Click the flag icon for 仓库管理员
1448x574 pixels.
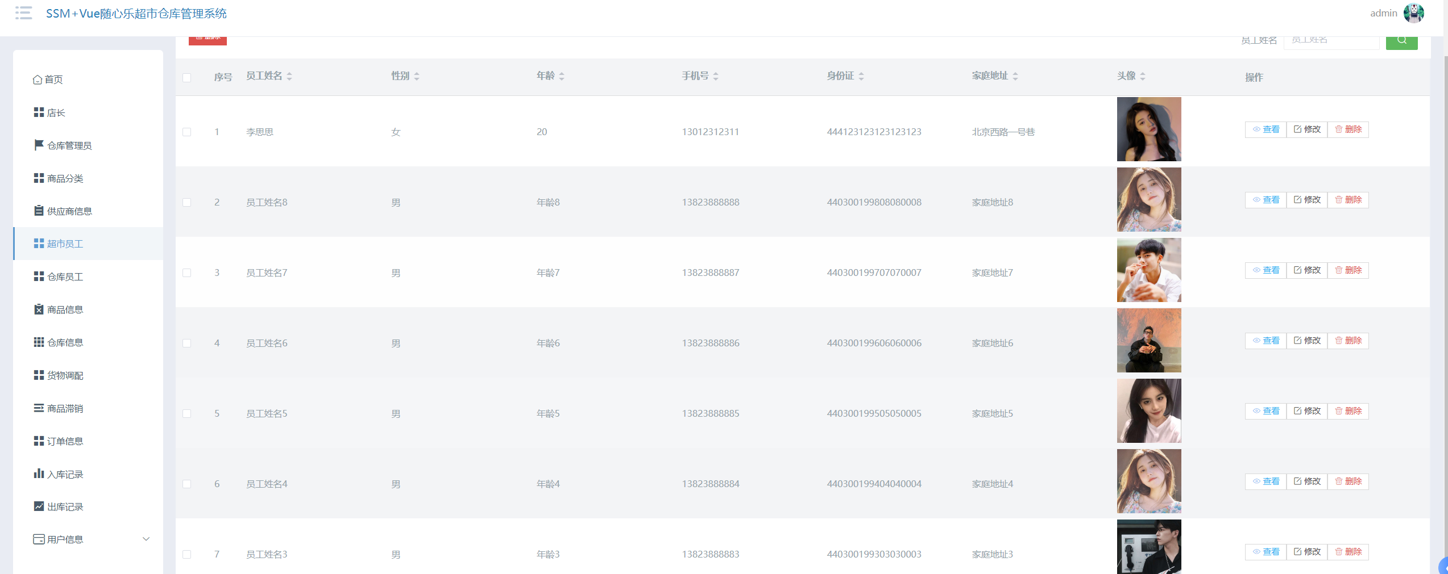(x=39, y=145)
